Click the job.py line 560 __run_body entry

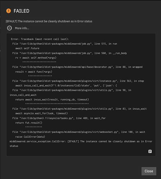(70, 53)
